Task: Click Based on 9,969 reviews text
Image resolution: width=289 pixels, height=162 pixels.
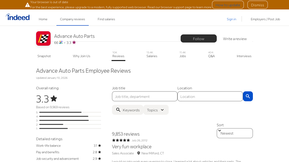Action: 53,107
